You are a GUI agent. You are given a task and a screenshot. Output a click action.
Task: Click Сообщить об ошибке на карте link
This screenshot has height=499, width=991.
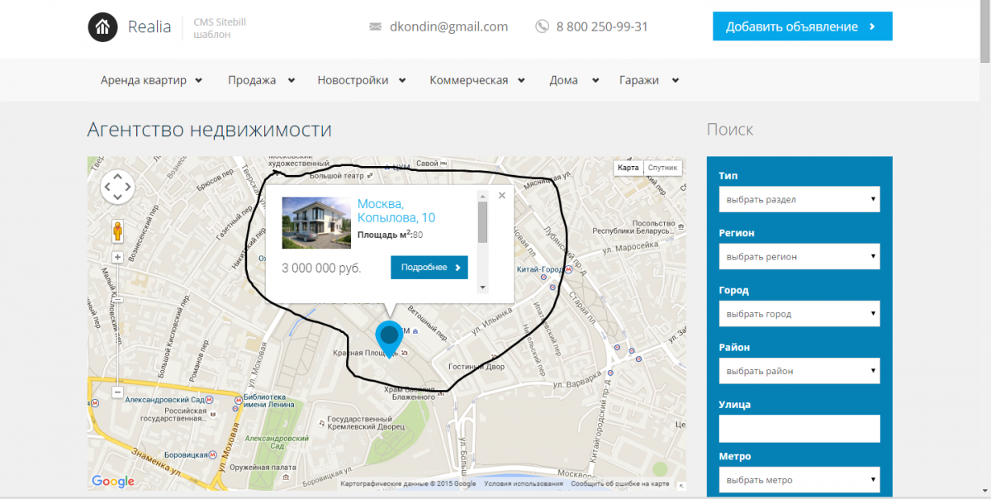pyautogui.click(x=619, y=484)
